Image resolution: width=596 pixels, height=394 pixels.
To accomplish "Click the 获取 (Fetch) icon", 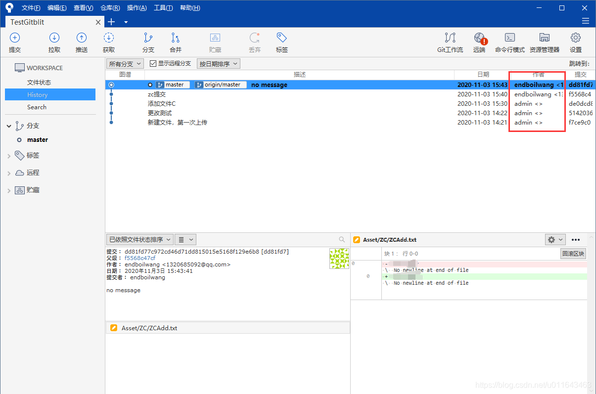I will 108,42.
